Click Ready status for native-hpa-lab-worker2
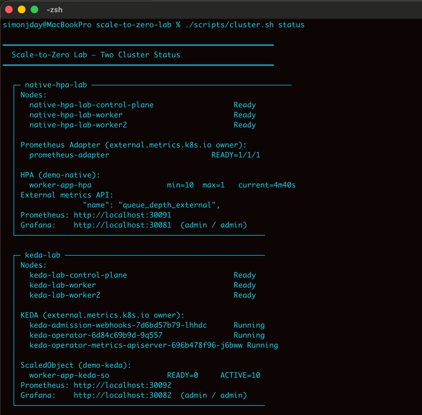422x415 pixels. pyautogui.click(x=245, y=125)
